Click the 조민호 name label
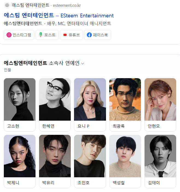Viewport: 180px width, 192px height. click(84, 183)
